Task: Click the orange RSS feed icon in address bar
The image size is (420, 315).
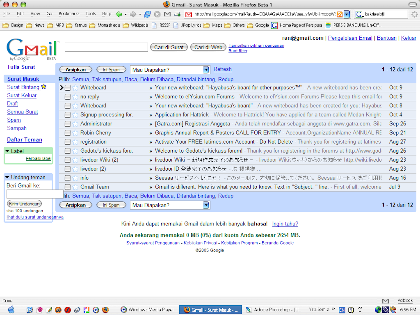Action: coord(339,14)
